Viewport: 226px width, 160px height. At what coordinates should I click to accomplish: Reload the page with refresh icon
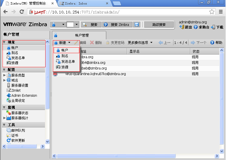[x=22, y=12]
